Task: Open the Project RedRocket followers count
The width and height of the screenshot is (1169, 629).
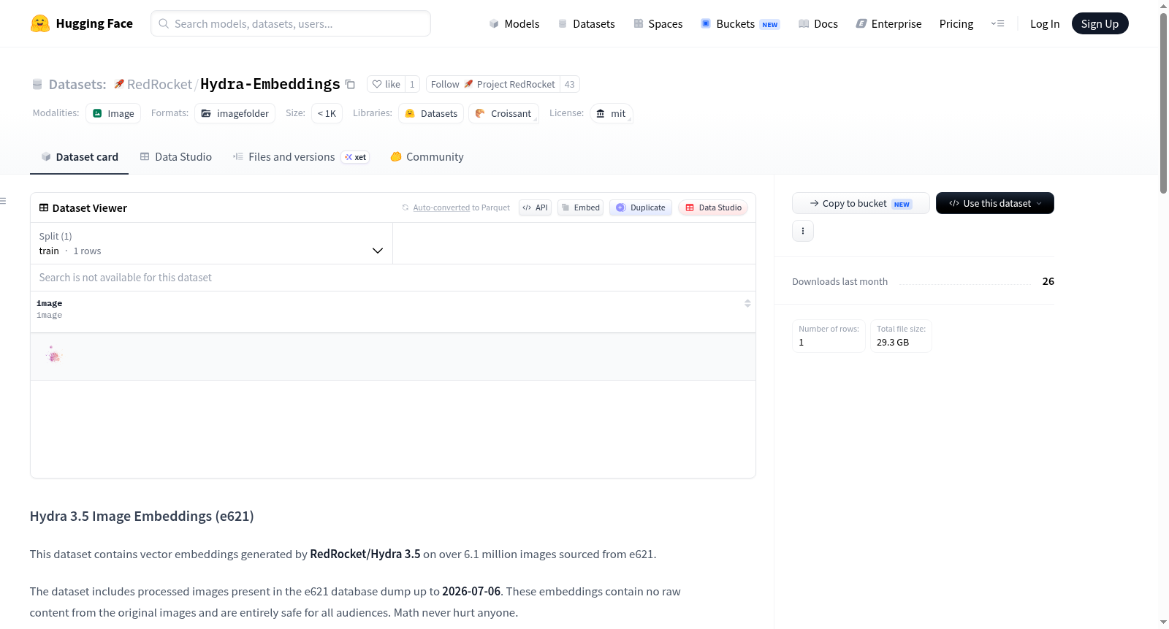Action: (x=570, y=84)
